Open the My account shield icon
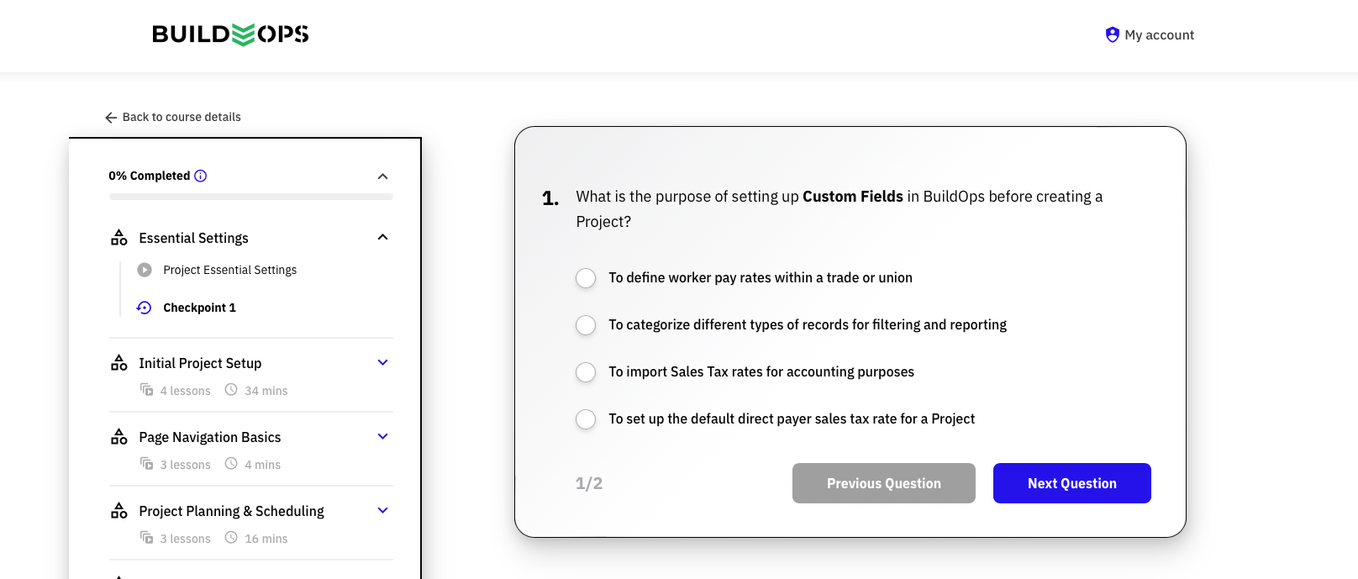Image resolution: width=1358 pixels, height=579 pixels. click(1113, 34)
